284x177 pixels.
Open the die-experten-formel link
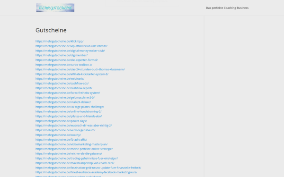coord(67,60)
